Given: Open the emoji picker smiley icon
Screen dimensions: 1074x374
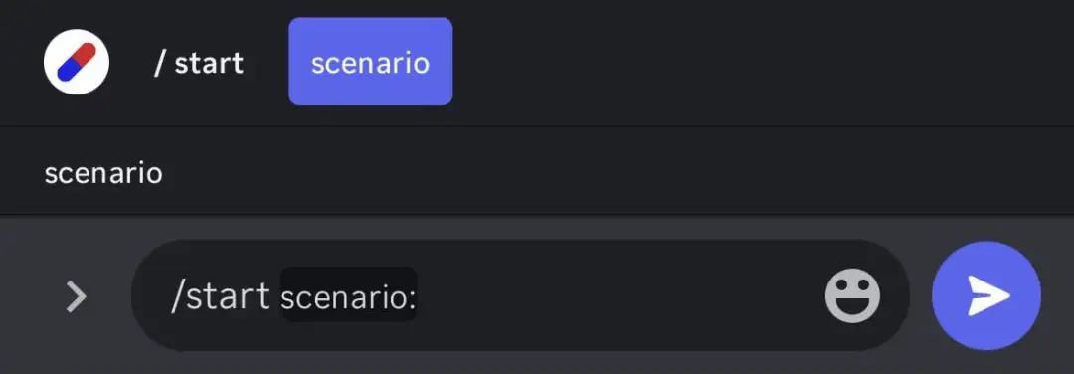Looking at the screenshot, I should 852,295.
